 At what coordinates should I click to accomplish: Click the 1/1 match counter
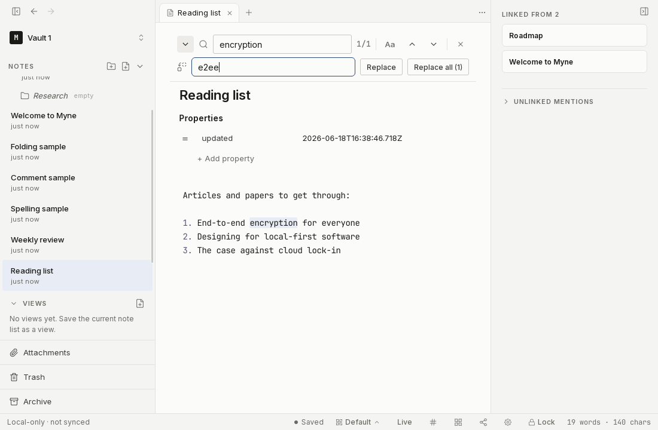tap(364, 44)
